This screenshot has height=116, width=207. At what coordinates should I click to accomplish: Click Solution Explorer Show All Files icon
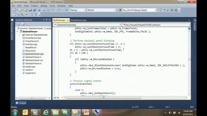pyautogui.click(x=23, y=24)
